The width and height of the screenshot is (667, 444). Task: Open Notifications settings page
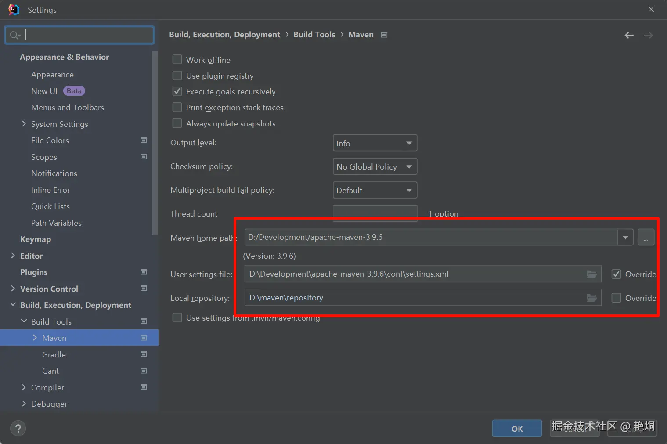click(54, 173)
